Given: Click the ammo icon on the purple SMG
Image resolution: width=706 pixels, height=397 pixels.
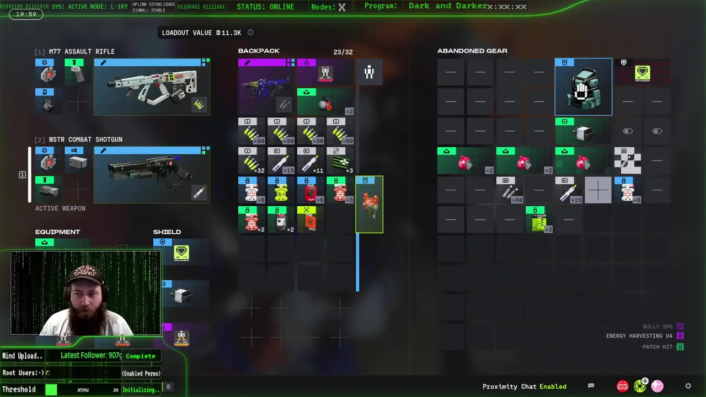Looking at the screenshot, I should pos(284,104).
